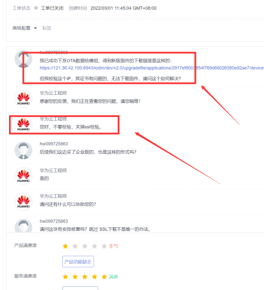Select fourth star in 服务满意度 rating
Image resolution: width=264 pixels, height=290 pixels.
pos(95,277)
